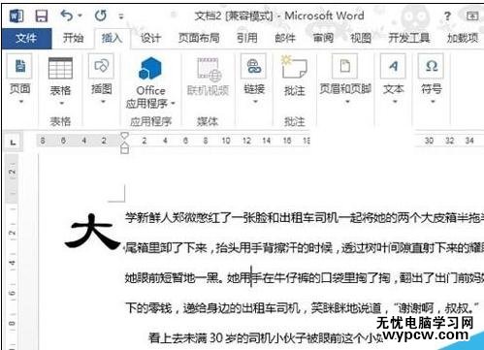Image resolution: width=484 pixels, height=350 pixels.
Task: Click the 页眉和页脚 header footer icon
Action: pyautogui.click(x=345, y=66)
